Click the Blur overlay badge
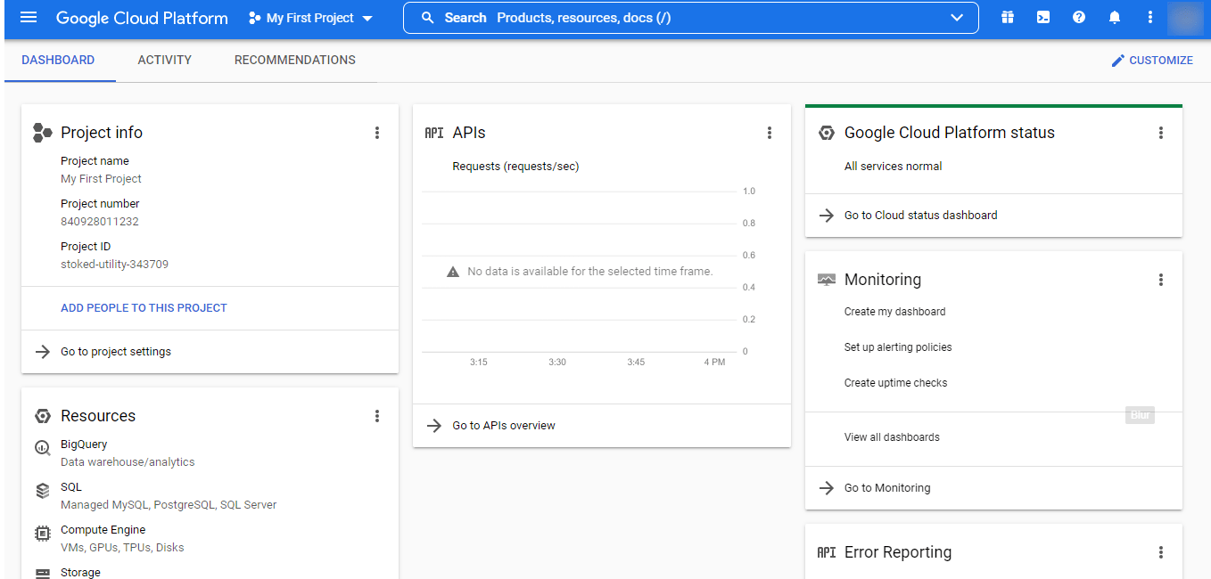1211x579 pixels. 1140,414
